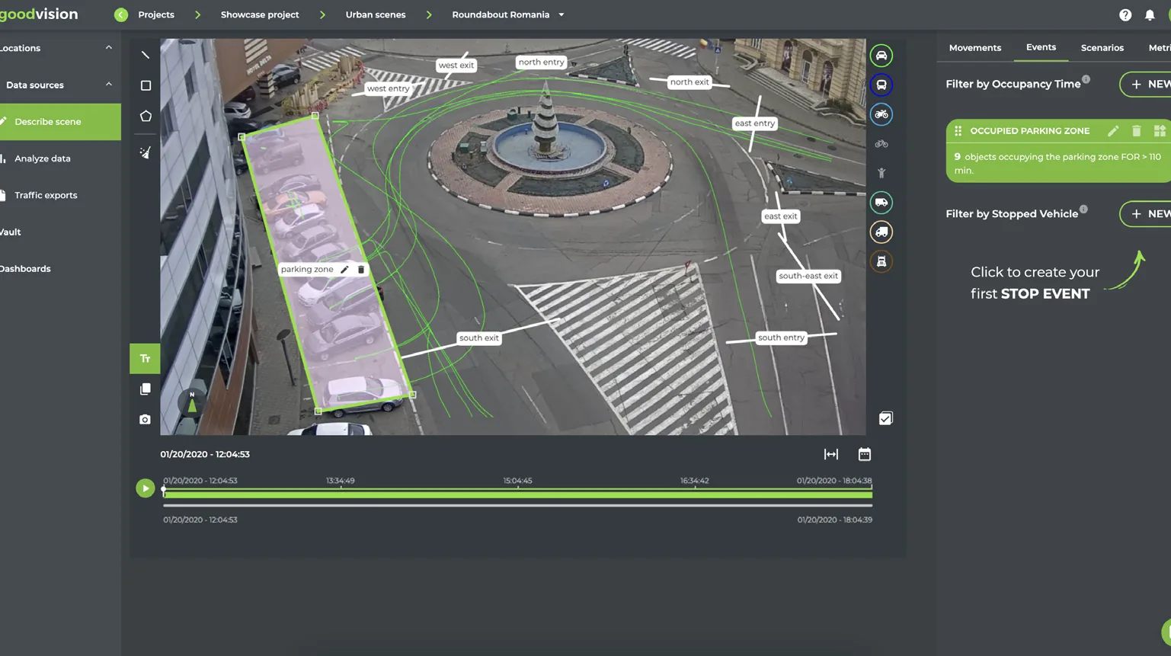
Task: Add new Stopped Vehicle filter
Action: point(1146,213)
